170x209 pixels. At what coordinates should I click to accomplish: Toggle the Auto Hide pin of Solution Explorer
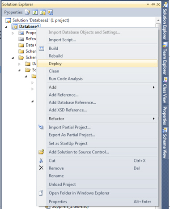pyautogui.click(x=153, y=4)
